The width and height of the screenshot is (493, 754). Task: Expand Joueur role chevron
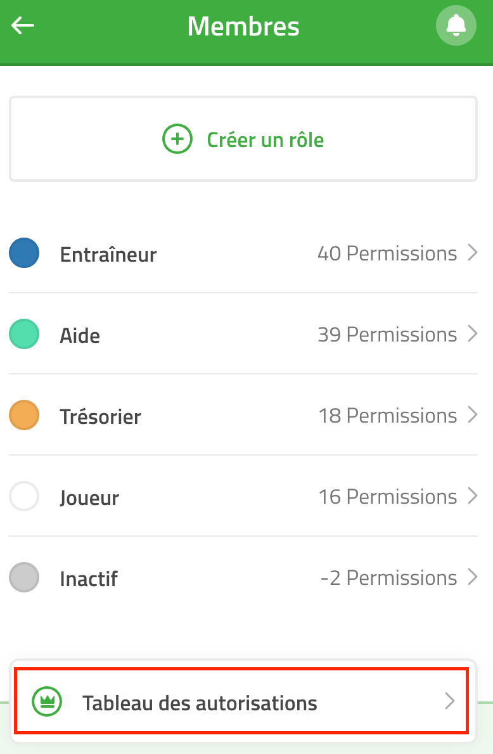click(472, 495)
